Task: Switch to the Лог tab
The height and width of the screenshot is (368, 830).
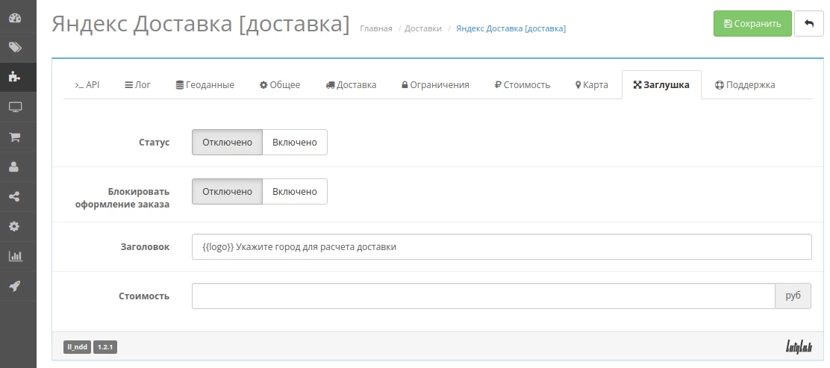Action: [137, 84]
